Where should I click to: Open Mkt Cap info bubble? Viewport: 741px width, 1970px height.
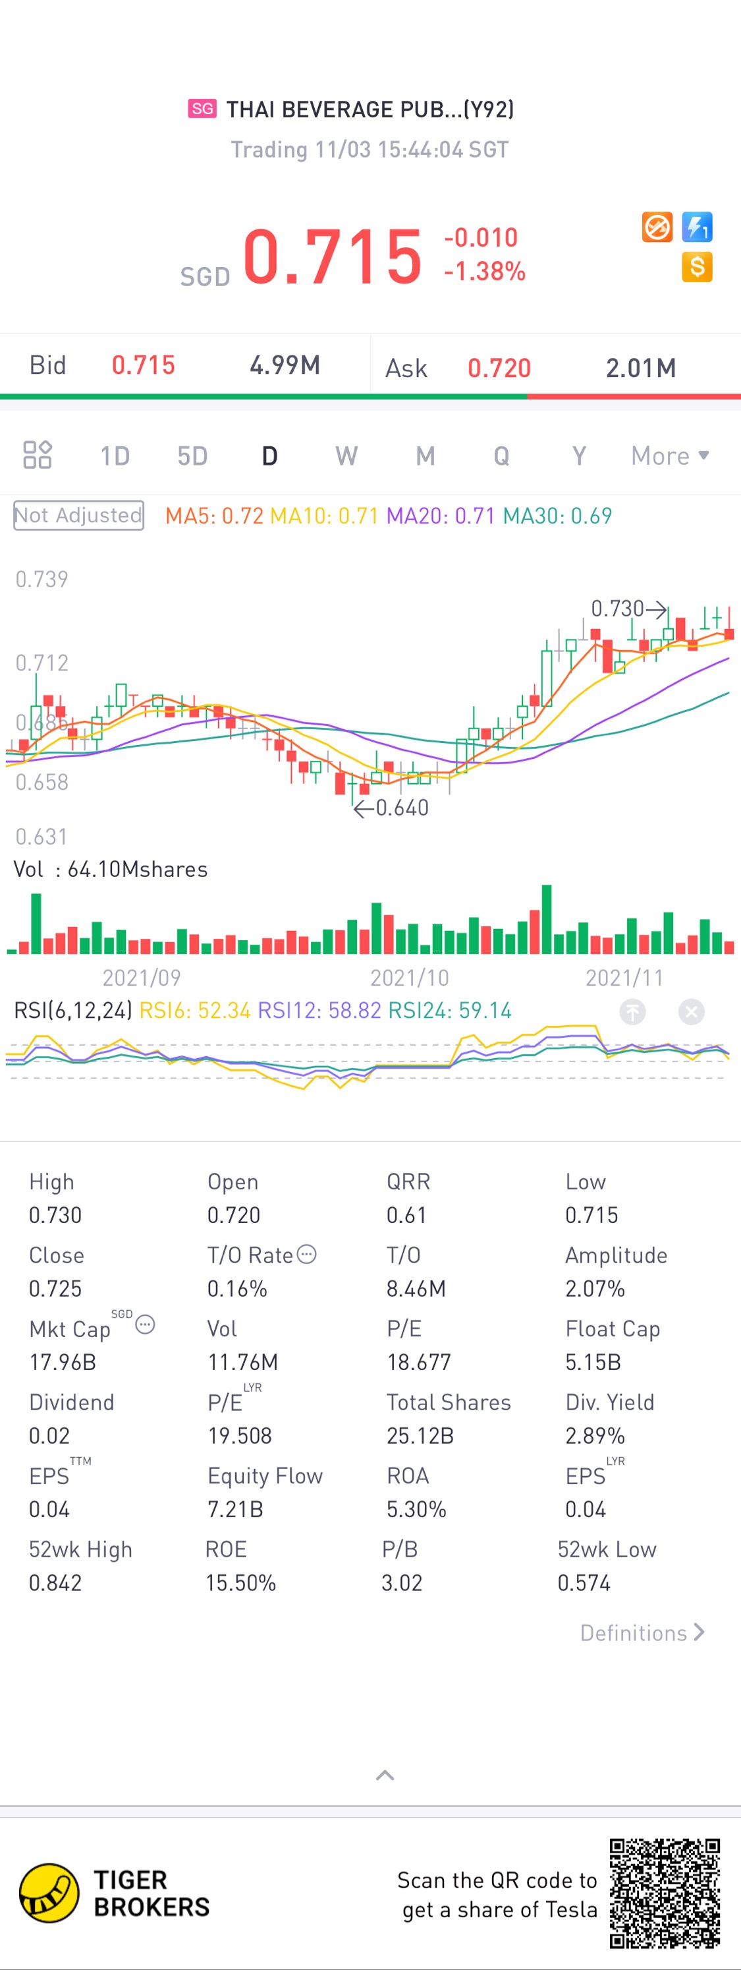[145, 1325]
